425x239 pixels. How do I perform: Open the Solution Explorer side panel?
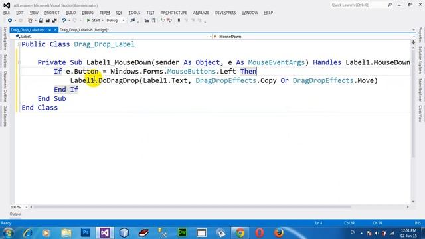click(x=420, y=60)
